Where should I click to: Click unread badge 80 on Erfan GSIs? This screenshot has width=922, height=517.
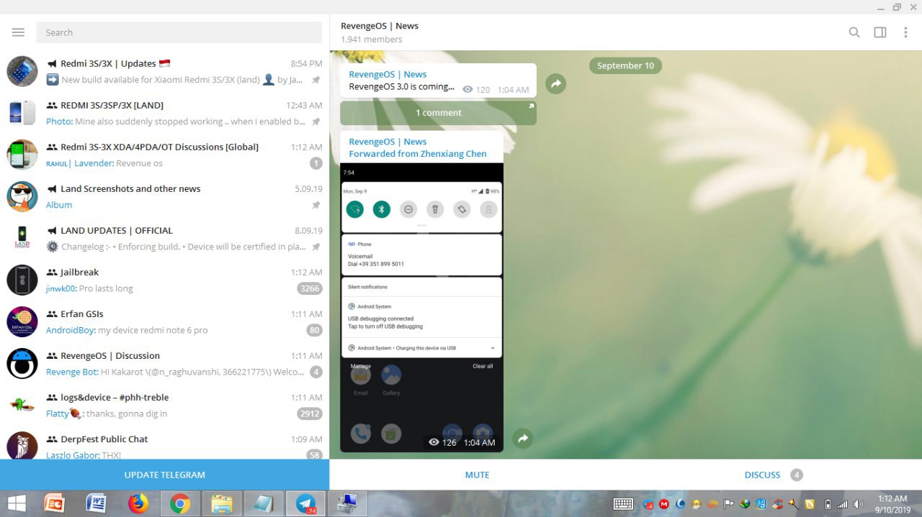(314, 330)
